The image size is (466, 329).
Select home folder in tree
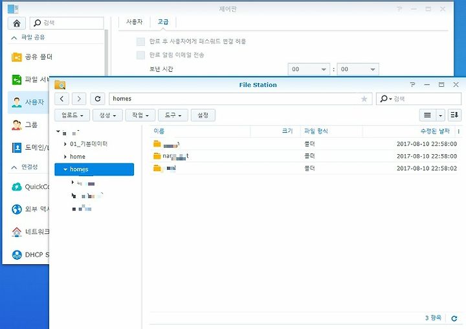click(78, 157)
